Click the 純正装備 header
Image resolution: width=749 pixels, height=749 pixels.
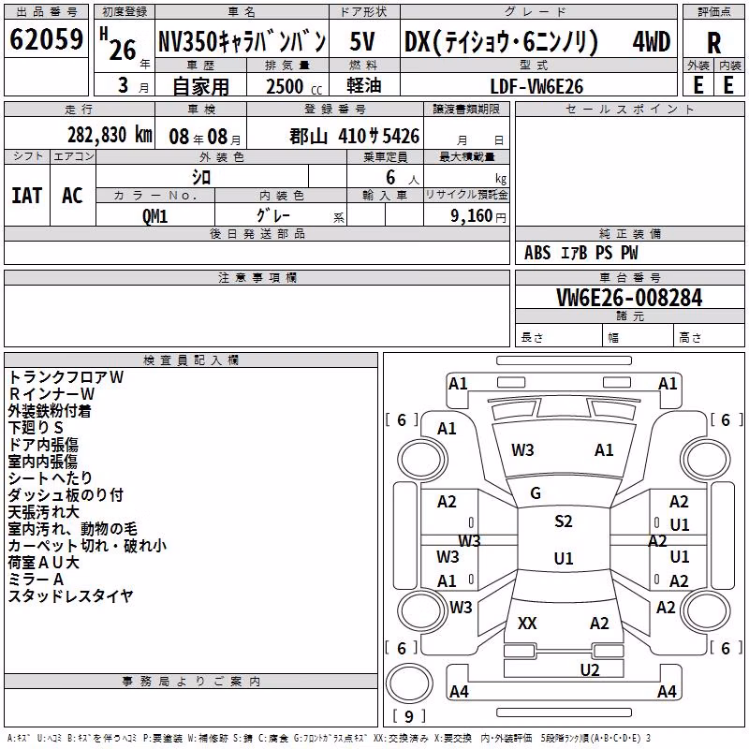629,233
